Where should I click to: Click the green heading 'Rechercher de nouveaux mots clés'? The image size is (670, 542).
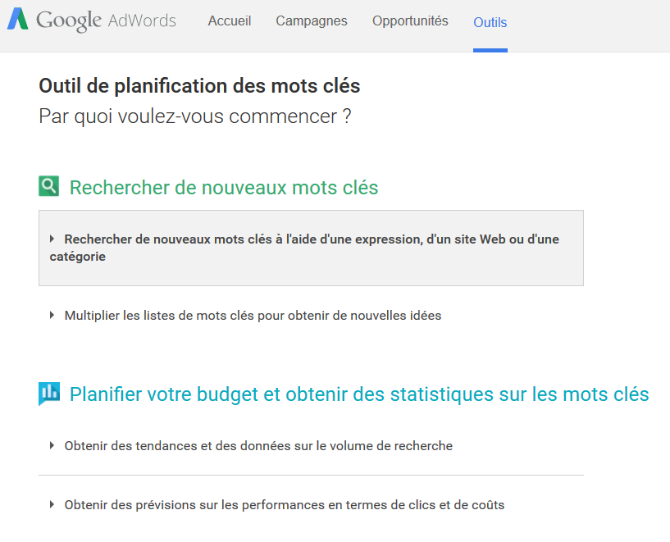tap(224, 188)
